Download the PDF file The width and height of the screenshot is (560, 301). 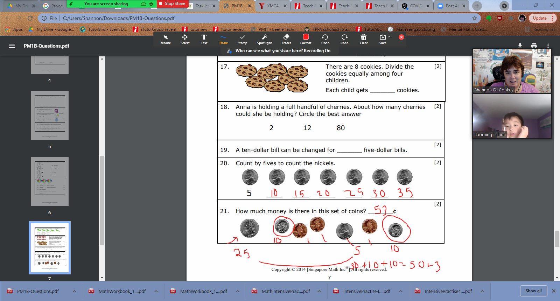point(520,46)
